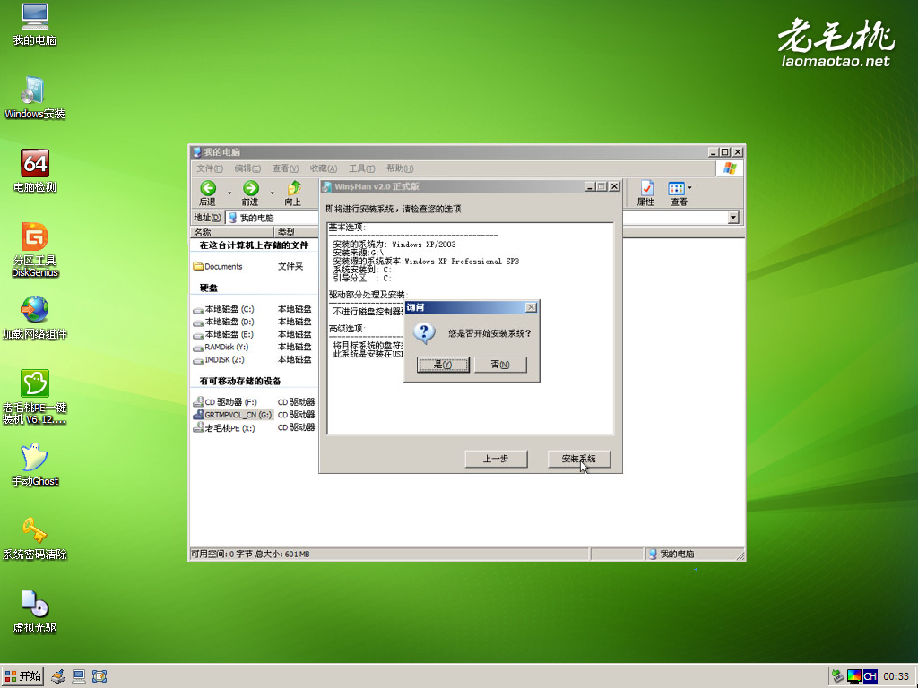Open the 后退 history dropdown arrow
The height and width of the screenshot is (688, 918).
tap(229, 193)
